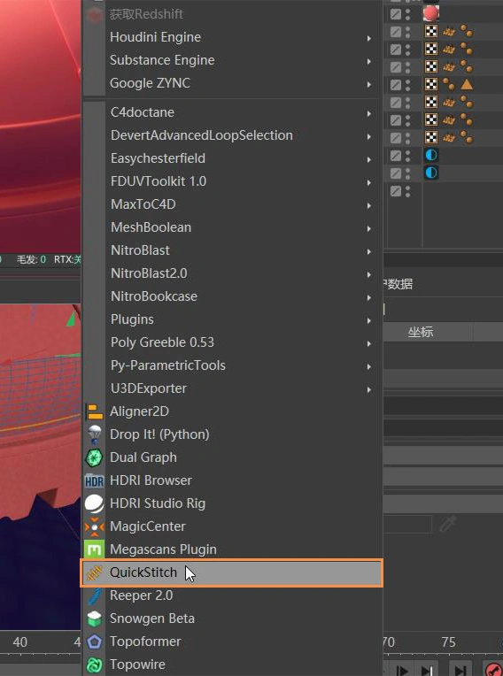The image size is (503, 676).
Task: Click the 毛发: 0 viewport status text
Action: pyautogui.click(x=31, y=259)
